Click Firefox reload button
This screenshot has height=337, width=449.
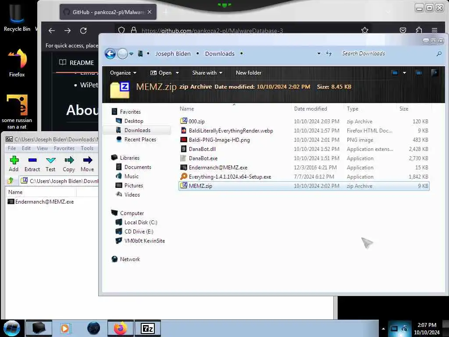83,30
